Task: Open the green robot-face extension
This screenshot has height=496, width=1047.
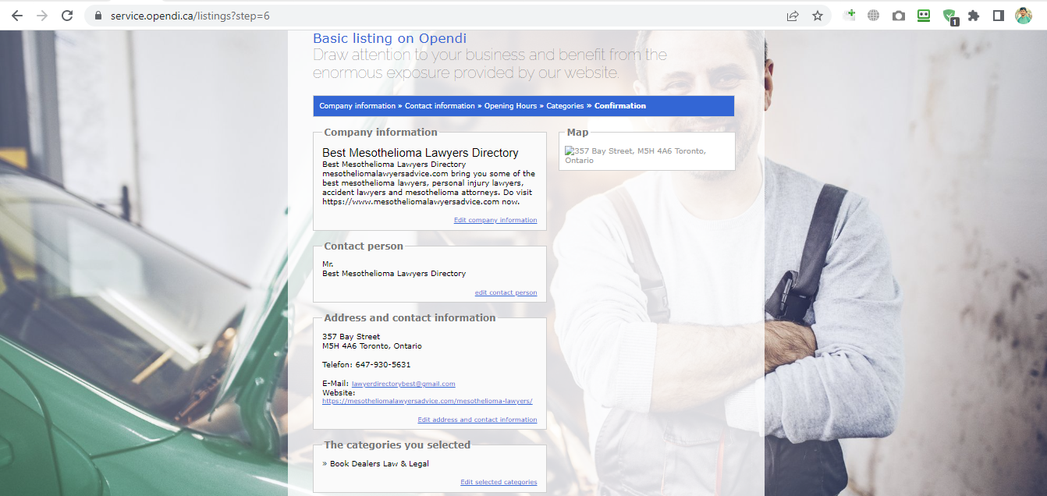Action: (924, 15)
